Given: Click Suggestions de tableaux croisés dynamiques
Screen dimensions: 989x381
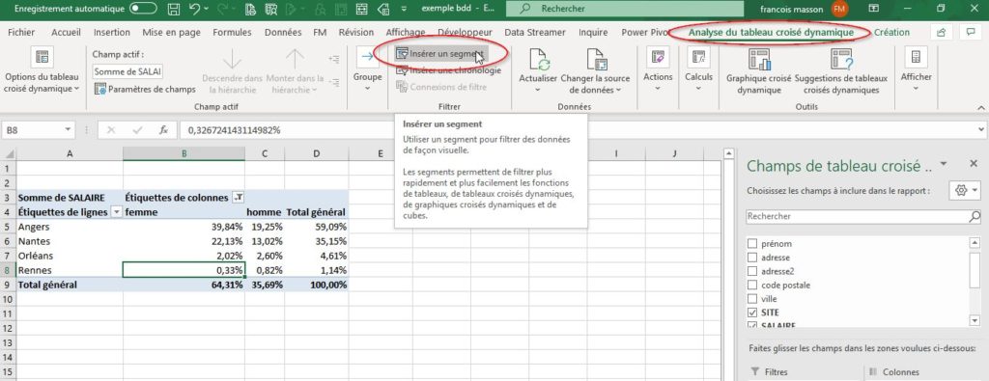Looking at the screenshot, I should tap(841, 71).
